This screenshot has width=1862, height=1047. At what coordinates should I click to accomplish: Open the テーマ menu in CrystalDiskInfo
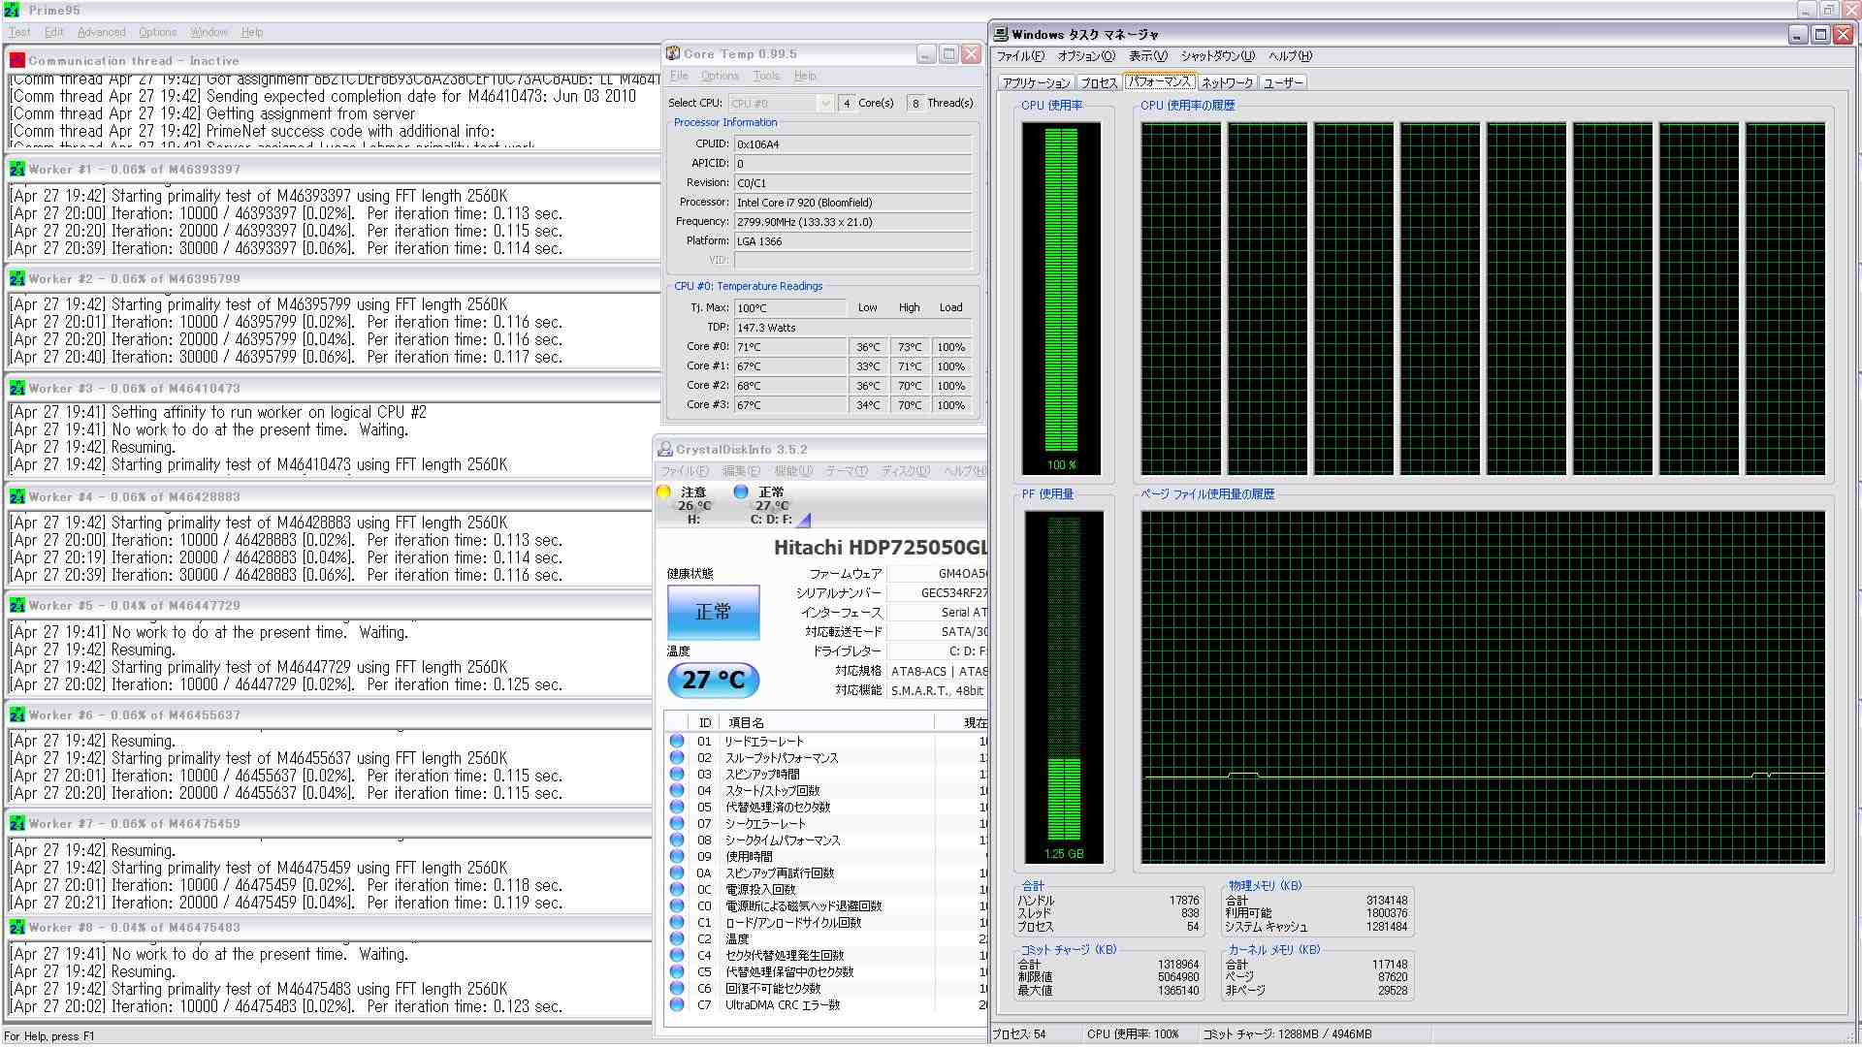click(x=846, y=471)
